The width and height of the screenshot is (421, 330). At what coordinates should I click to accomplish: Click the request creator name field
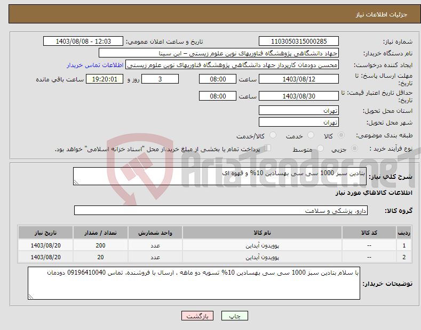232,65
